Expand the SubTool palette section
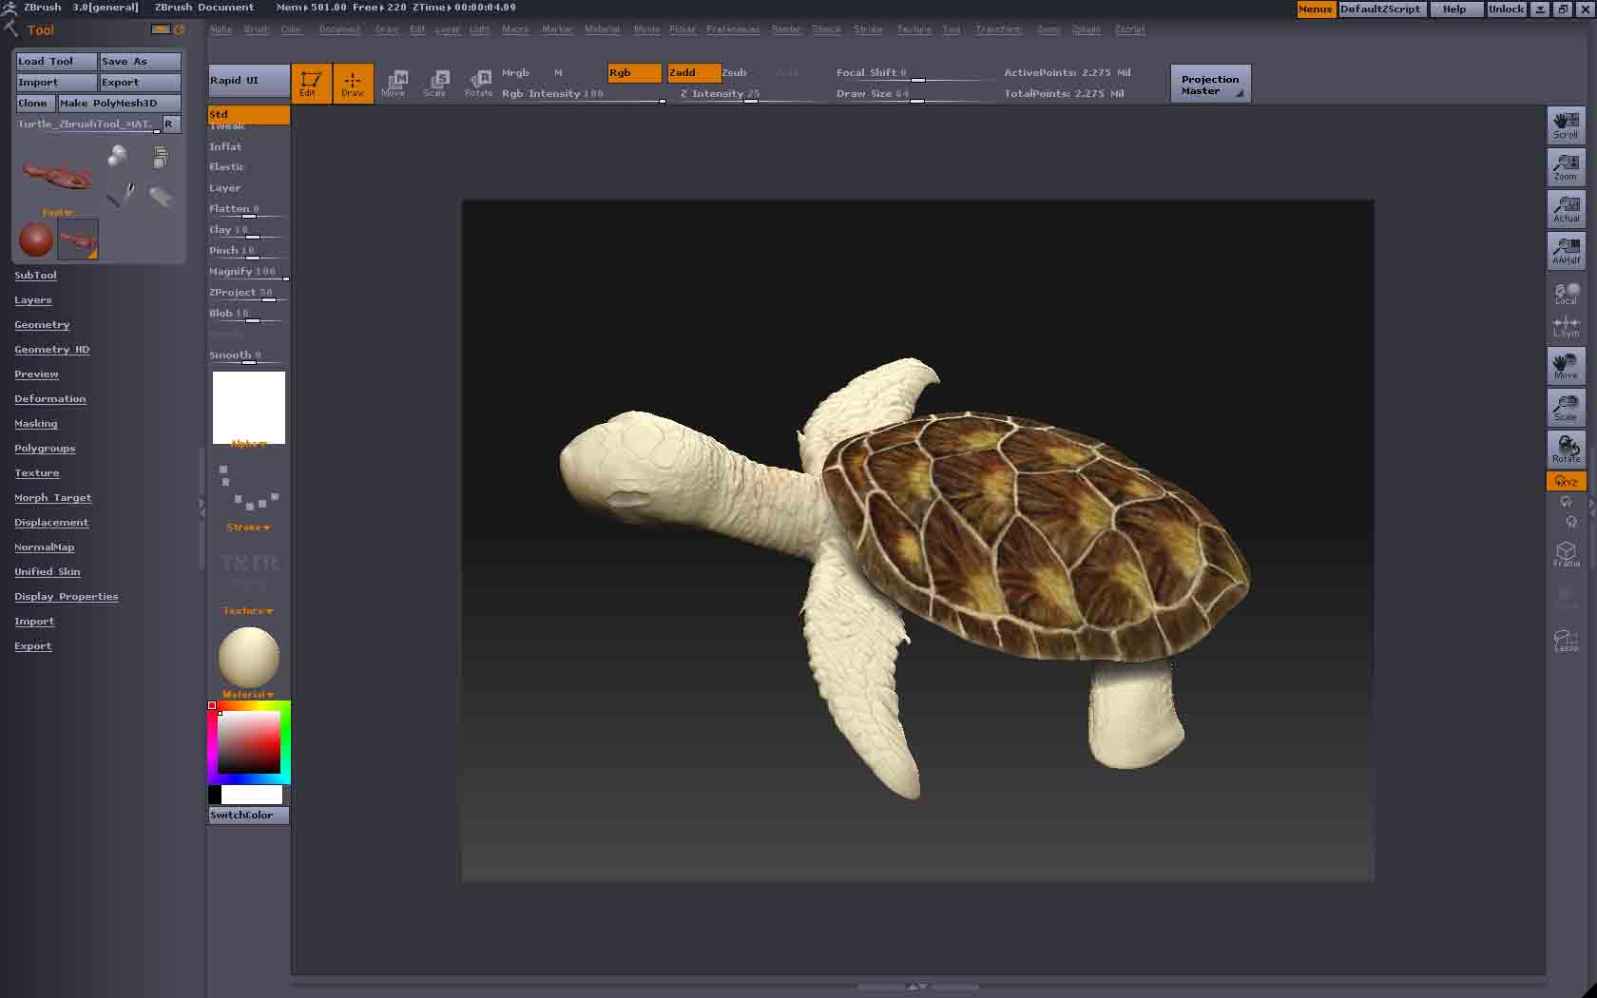 (35, 275)
